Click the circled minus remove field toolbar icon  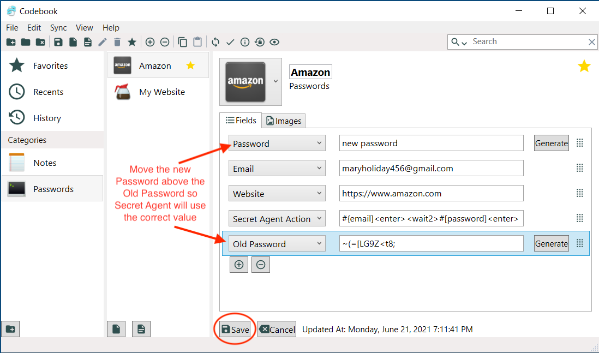(165, 42)
